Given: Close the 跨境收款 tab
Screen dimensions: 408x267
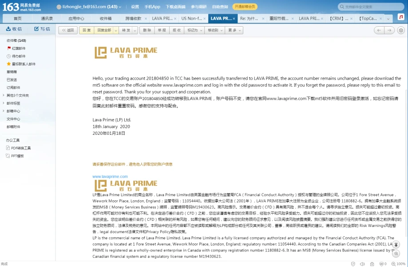Looking at the screenshot, I should click(146, 19).
